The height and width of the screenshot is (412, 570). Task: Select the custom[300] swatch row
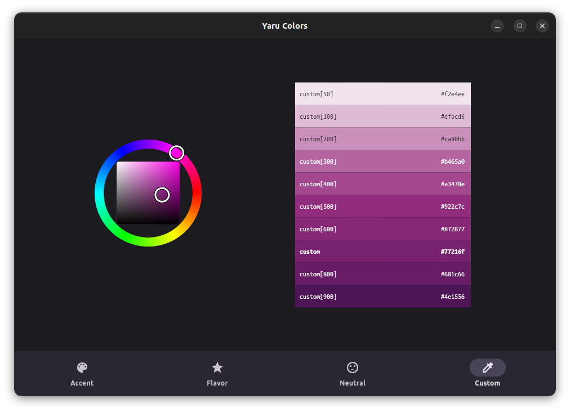click(x=383, y=162)
